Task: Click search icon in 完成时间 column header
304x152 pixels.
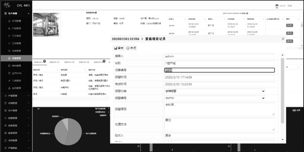Action: (264, 19)
